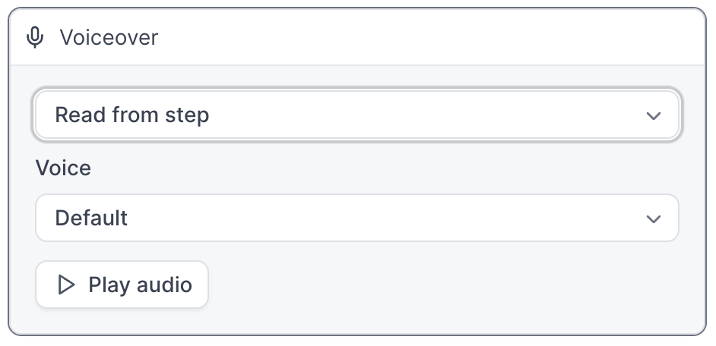The image size is (716, 346).
Task: Click the chevron arrow on Read from step
Action: pyautogui.click(x=654, y=115)
